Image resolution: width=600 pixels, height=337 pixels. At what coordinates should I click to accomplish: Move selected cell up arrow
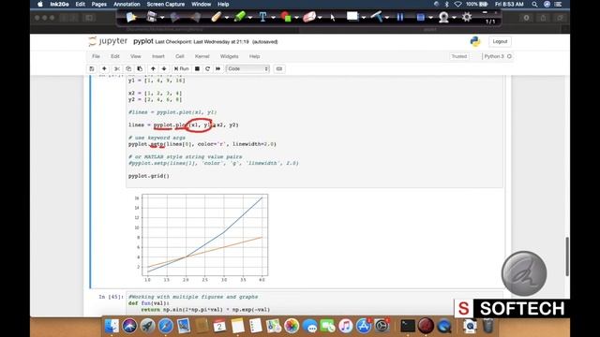tap(153, 68)
